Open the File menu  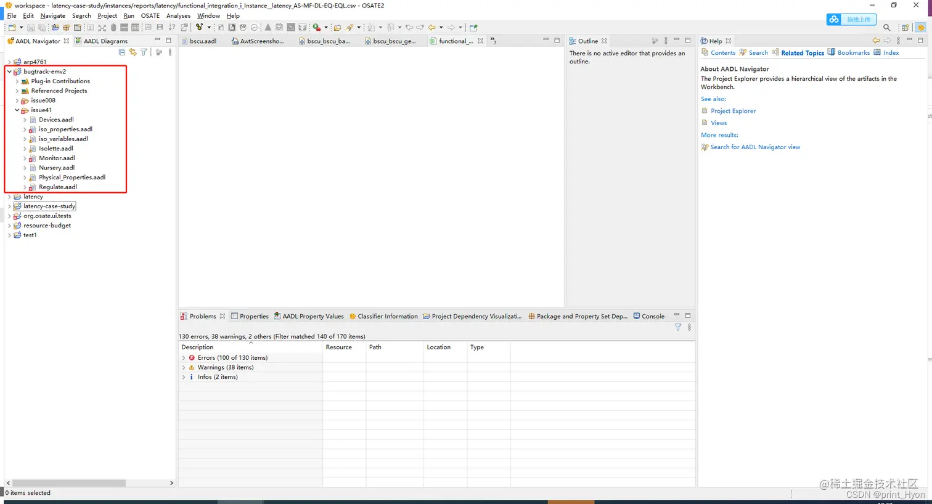pyautogui.click(x=12, y=15)
